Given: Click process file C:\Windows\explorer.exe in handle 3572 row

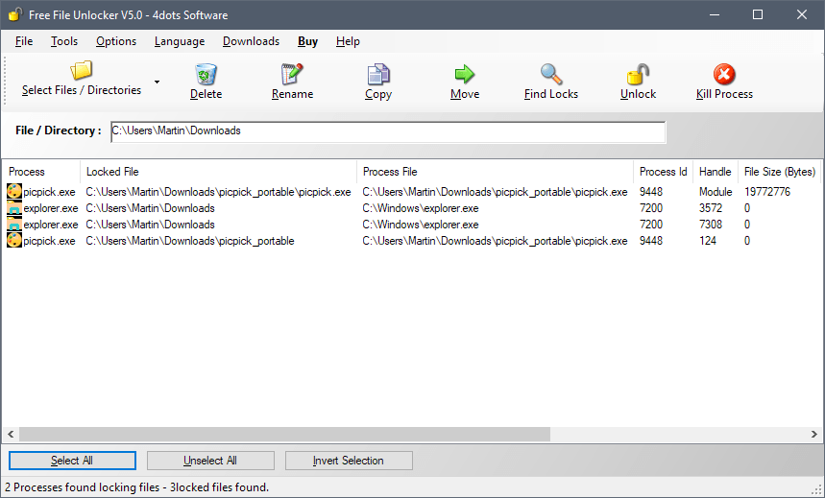Looking at the screenshot, I should [421, 208].
